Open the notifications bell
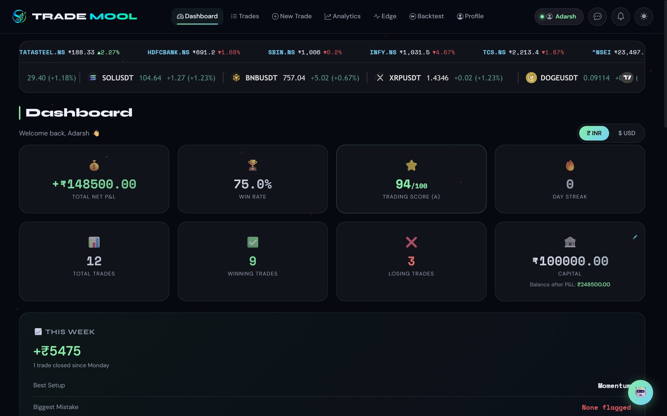This screenshot has height=416, width=667. (x=621, y=16)
